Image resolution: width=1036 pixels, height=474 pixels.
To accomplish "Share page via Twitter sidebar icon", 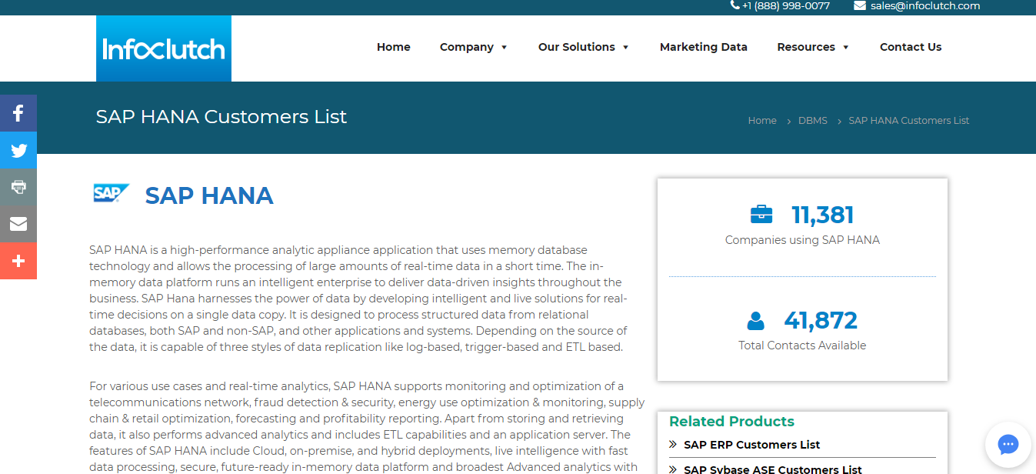I will click(x=18, y=150).
